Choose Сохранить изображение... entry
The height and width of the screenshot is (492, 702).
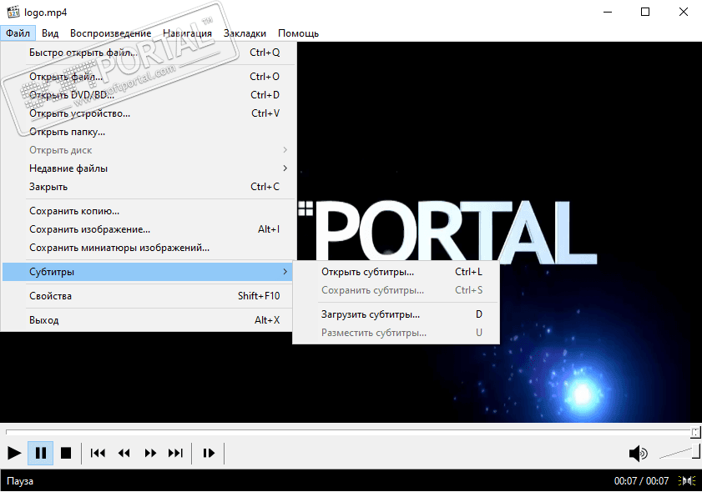tap(148, 229)
